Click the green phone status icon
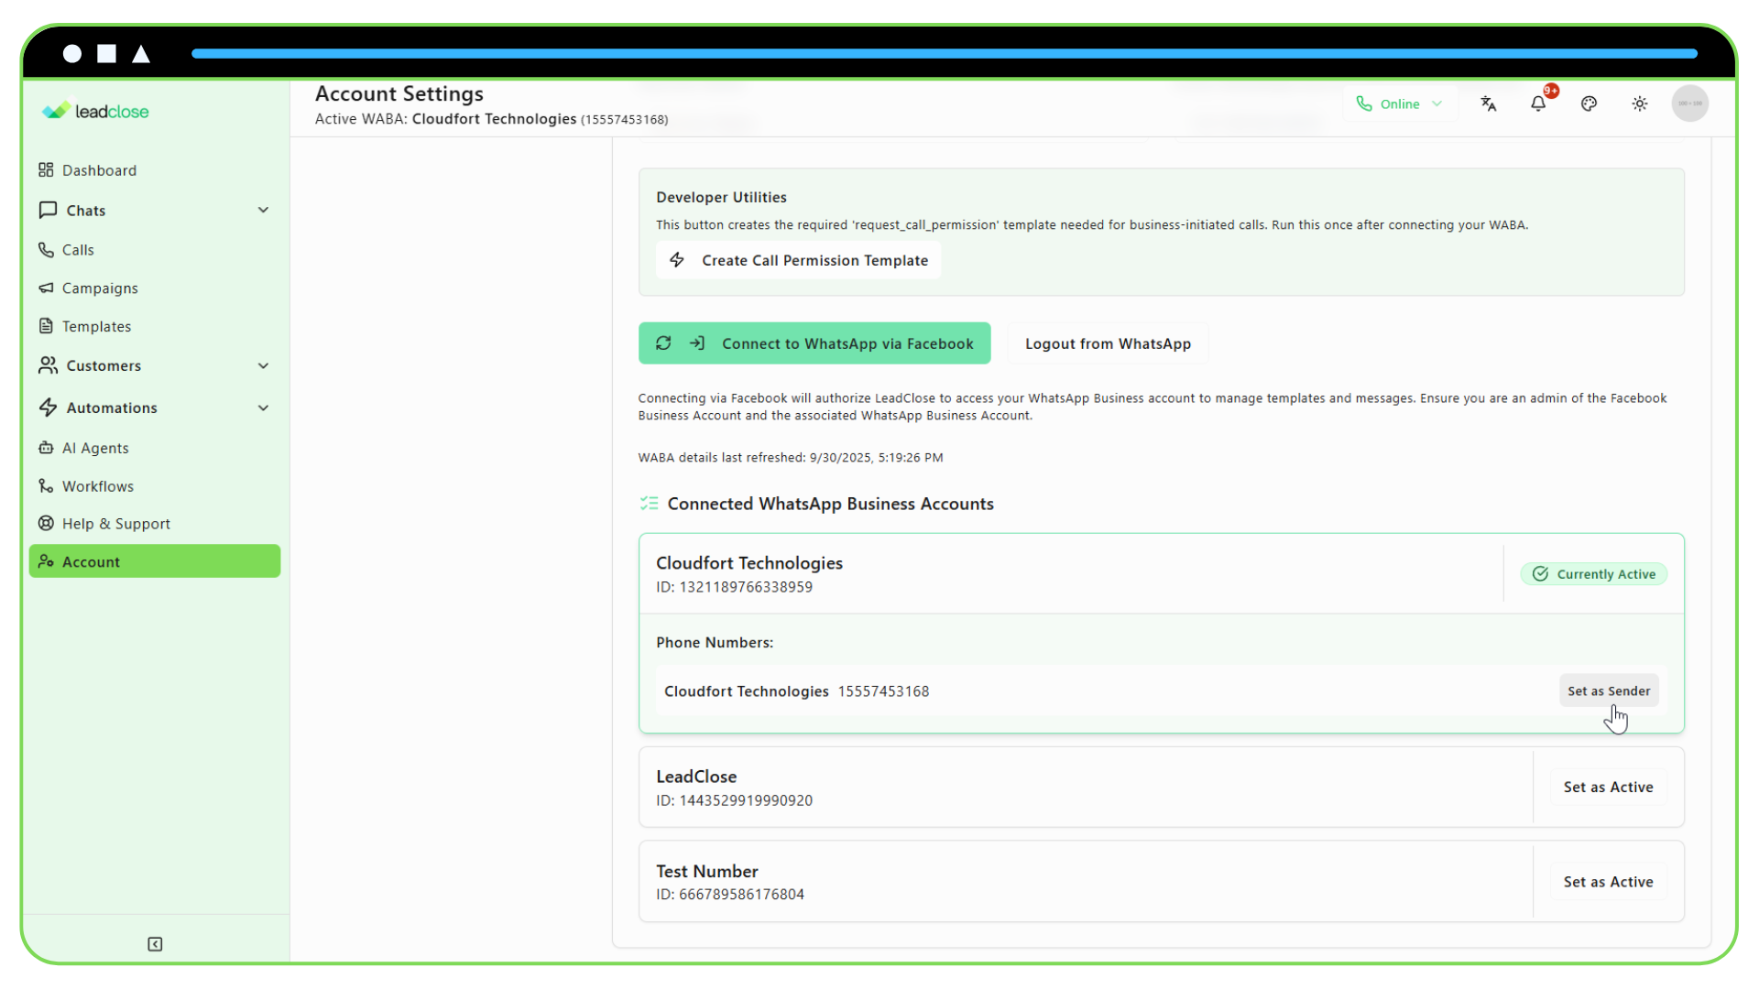This screenshot has width=1759, height=989. pyautogui.click(x=1364, y=103)
